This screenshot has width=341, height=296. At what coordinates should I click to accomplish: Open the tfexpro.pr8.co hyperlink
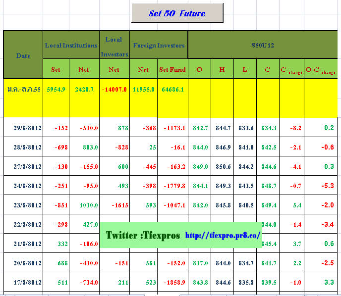point(223,235)
